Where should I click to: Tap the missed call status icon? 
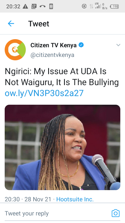tap(42, 7)
